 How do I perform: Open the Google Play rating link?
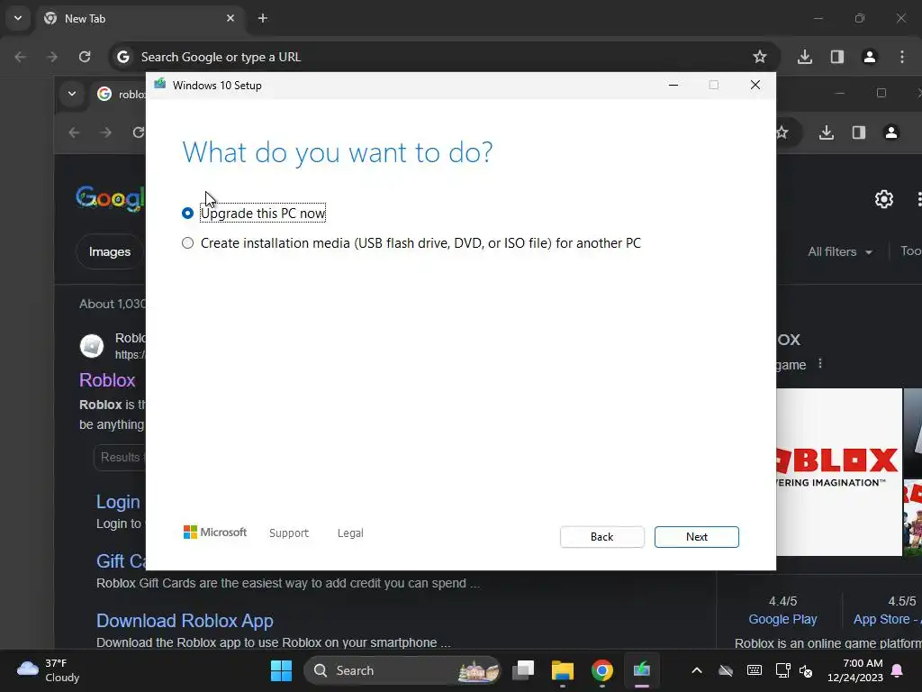point(782,619)
